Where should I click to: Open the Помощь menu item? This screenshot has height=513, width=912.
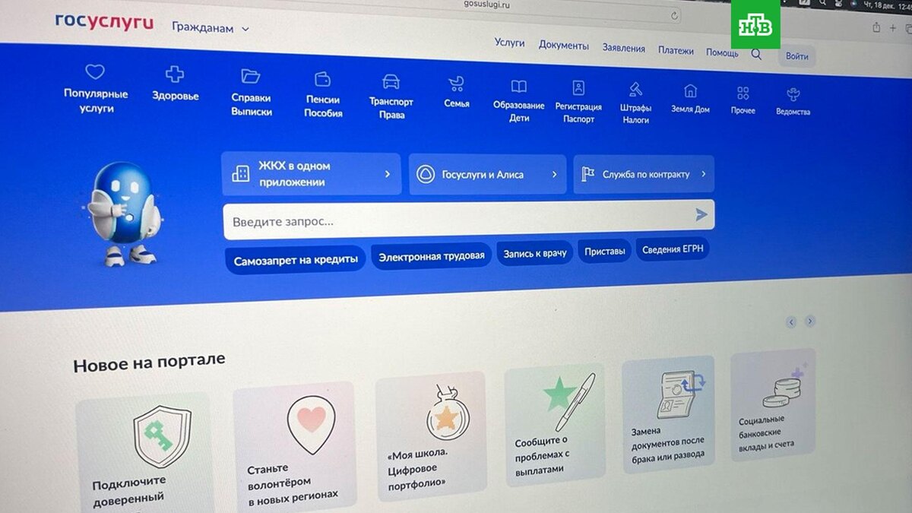click(x=722, y=52)
